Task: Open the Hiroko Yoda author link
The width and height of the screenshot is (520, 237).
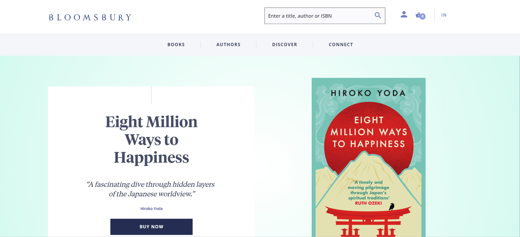Action: [x=151, y=208]
